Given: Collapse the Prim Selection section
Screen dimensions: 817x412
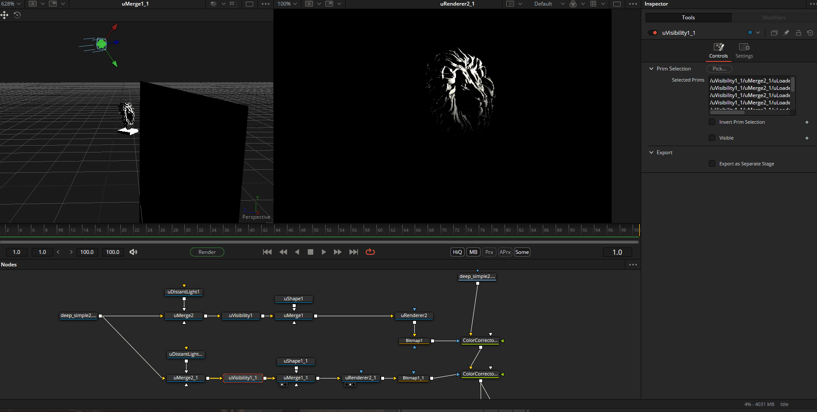Looking at the screenshot, I should pos(651,68).
